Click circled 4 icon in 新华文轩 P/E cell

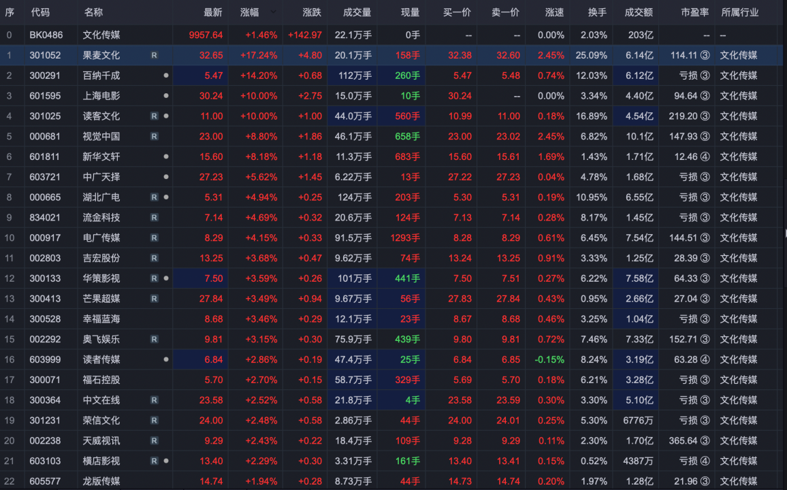[x=705, y=157]
